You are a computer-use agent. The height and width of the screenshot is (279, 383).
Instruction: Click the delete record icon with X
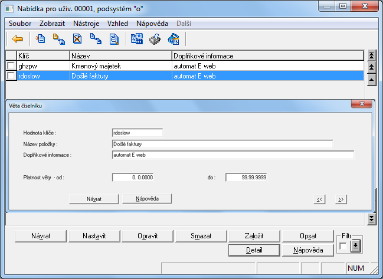pyautogui.click(x=77, y=40)
